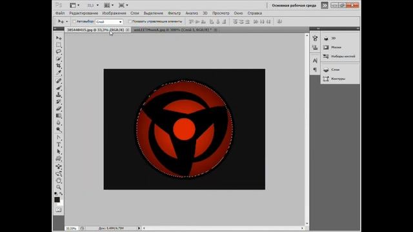Viewport: 413px width, 232px height.
Task: Open the Анализ menu
Action: pyautogui.click(x=192, y=13)
